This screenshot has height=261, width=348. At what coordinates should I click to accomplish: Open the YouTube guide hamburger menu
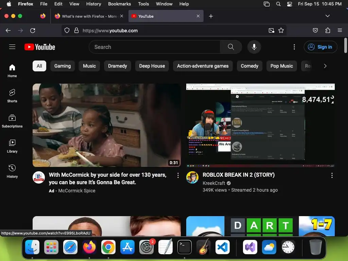(x=12, y=47)
